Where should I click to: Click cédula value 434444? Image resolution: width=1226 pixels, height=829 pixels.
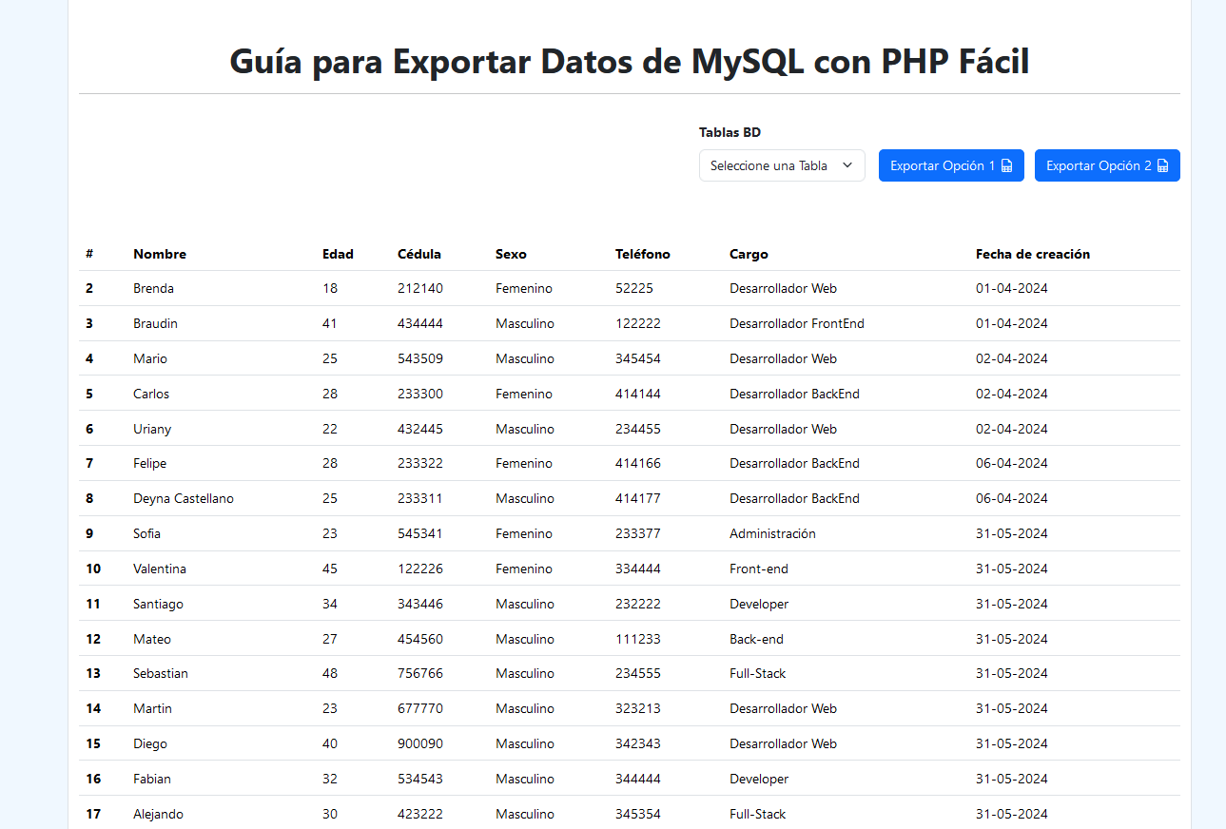click(x=420, y=323)
